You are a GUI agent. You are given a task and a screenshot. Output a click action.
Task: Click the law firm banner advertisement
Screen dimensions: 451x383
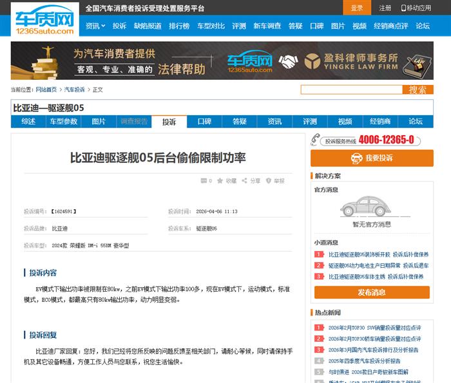coord(222,61)
